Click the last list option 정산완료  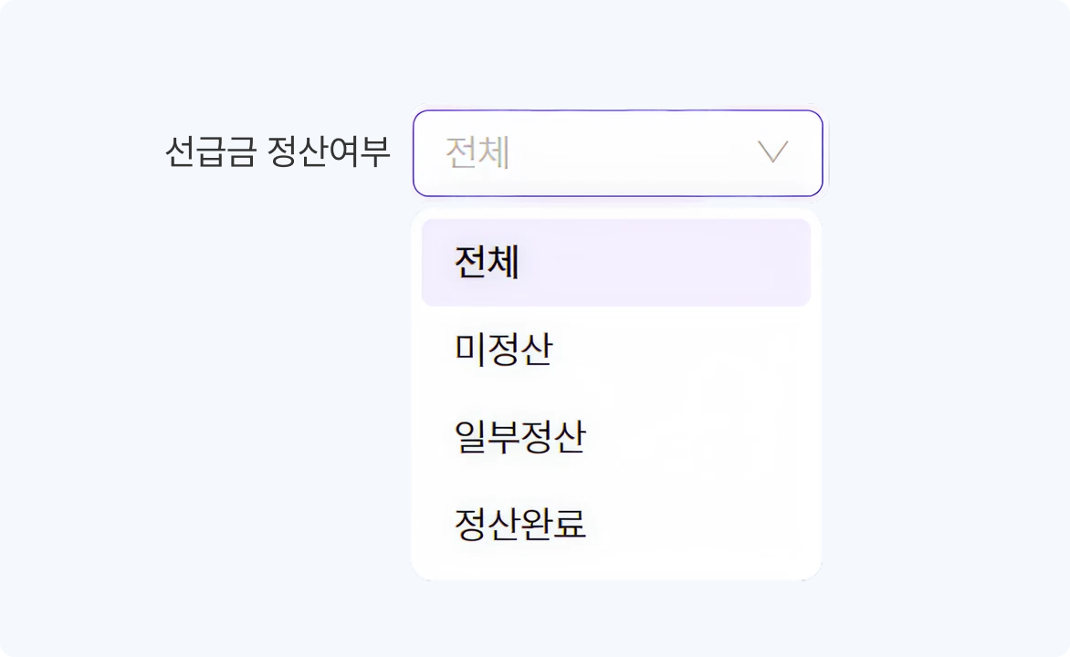(x=520, y=523)
